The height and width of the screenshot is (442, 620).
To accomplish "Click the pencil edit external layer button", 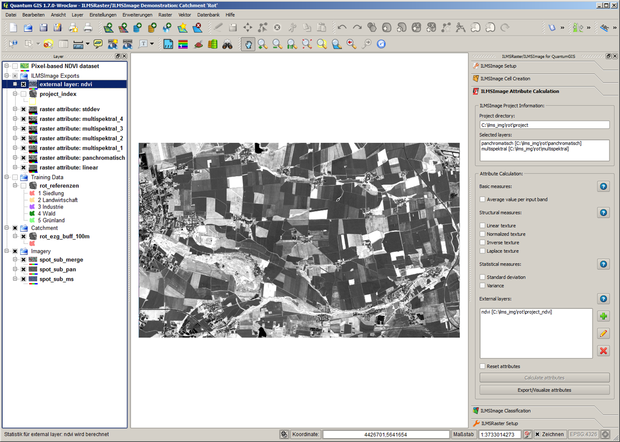I will tap(603, 334).
